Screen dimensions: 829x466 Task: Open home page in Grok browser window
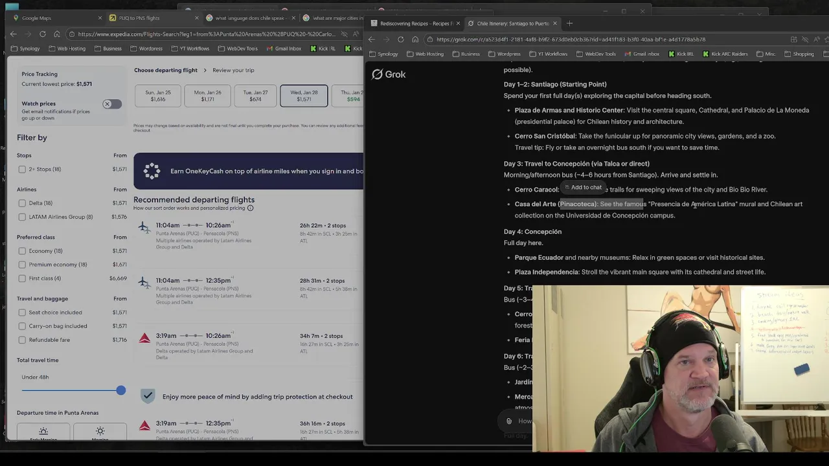pyautogui.click(x=415, y=39)
